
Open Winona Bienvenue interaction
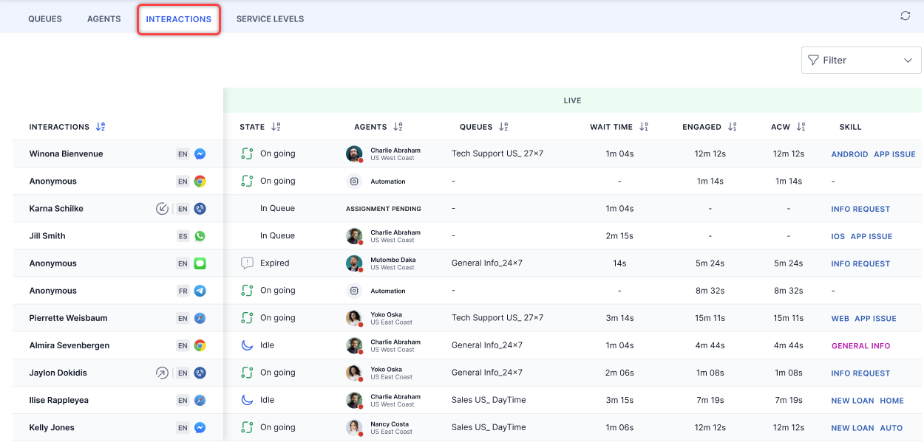pyautogui.click(x=66, y=154)
